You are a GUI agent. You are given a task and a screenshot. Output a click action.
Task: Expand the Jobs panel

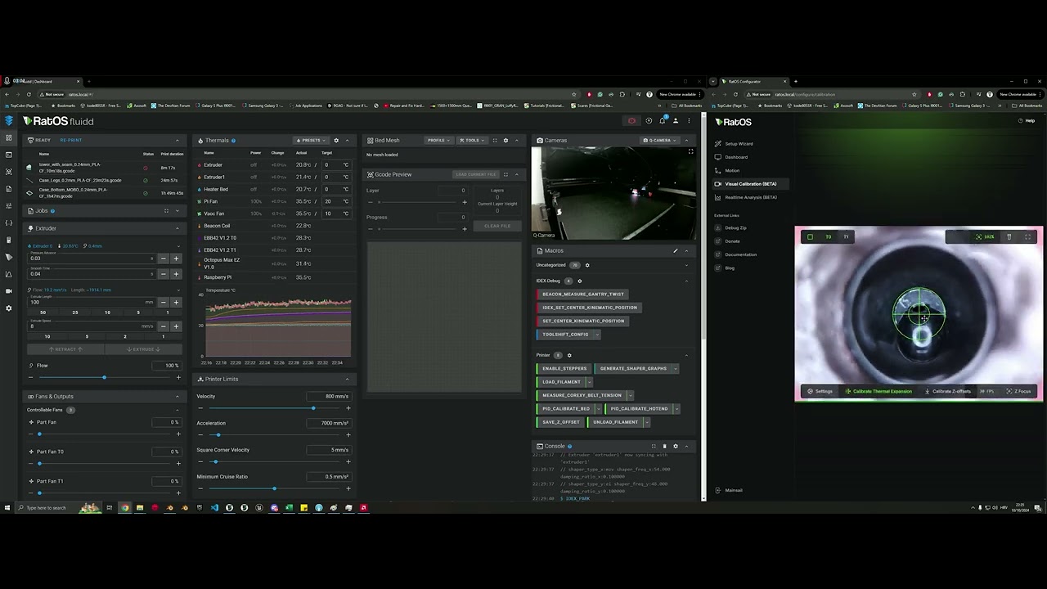pos(177,211)
